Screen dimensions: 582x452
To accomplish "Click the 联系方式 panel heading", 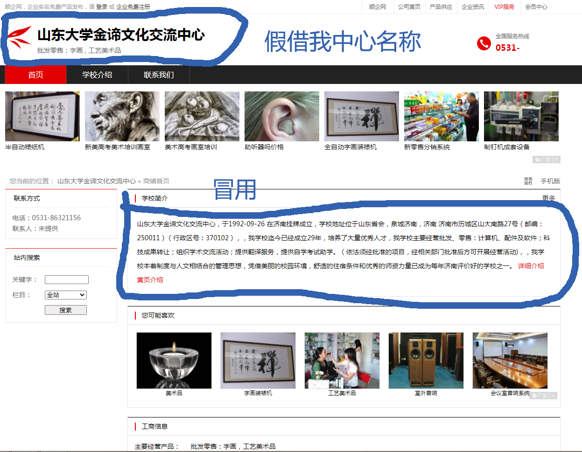I will coord(27,198).
